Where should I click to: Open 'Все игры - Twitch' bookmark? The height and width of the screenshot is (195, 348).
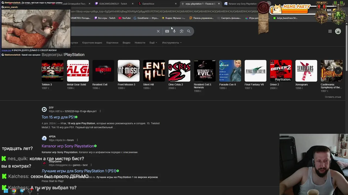(x=105, y=18)
